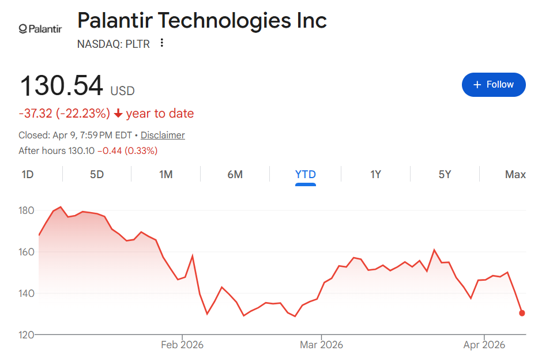
Task: Click the Apr 2026 axis label
Action: tap(484, 345)
